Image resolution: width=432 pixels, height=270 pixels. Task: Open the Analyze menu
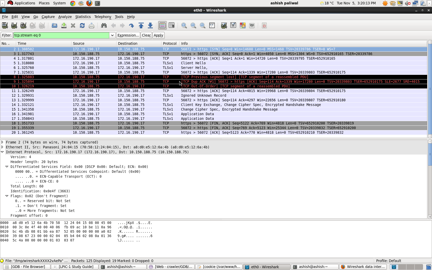(x=65, y=17)
